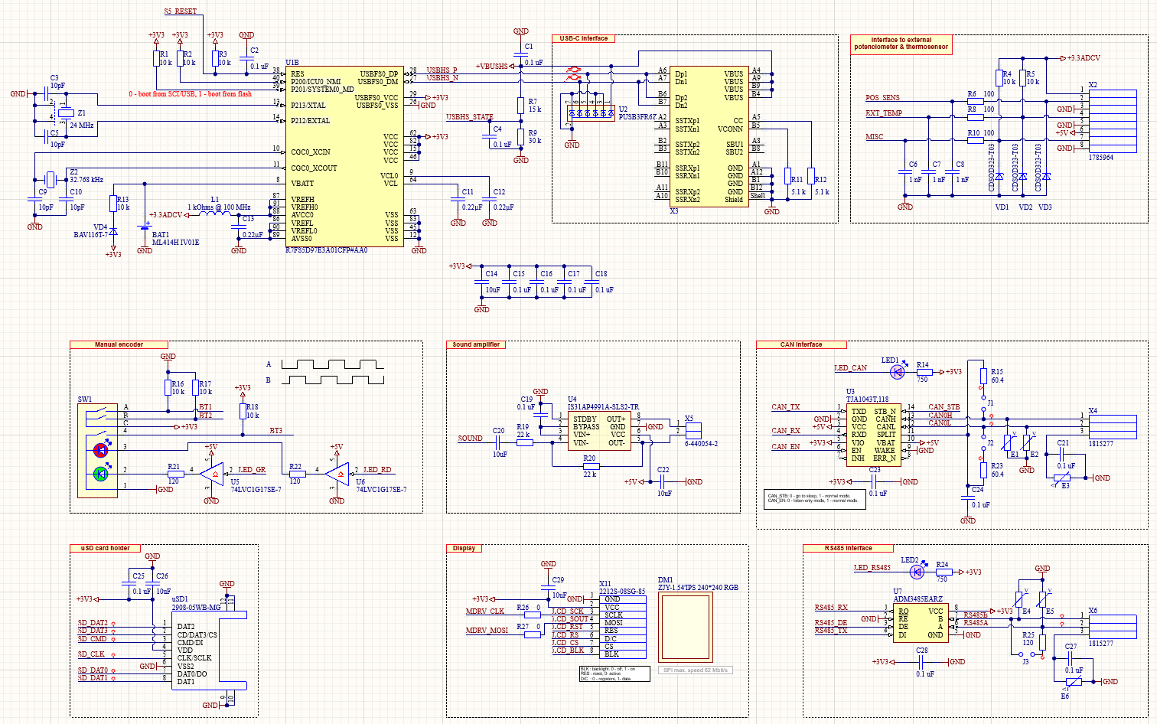
Task: Select the R1 10k resistor symbol
Action: pyautogui.click(x=156, y=59)
